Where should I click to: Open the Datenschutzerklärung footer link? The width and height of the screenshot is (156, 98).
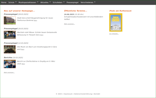83,94
